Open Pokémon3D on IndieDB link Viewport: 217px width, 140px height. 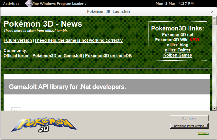pyautogui.click(x=108, y=56)
